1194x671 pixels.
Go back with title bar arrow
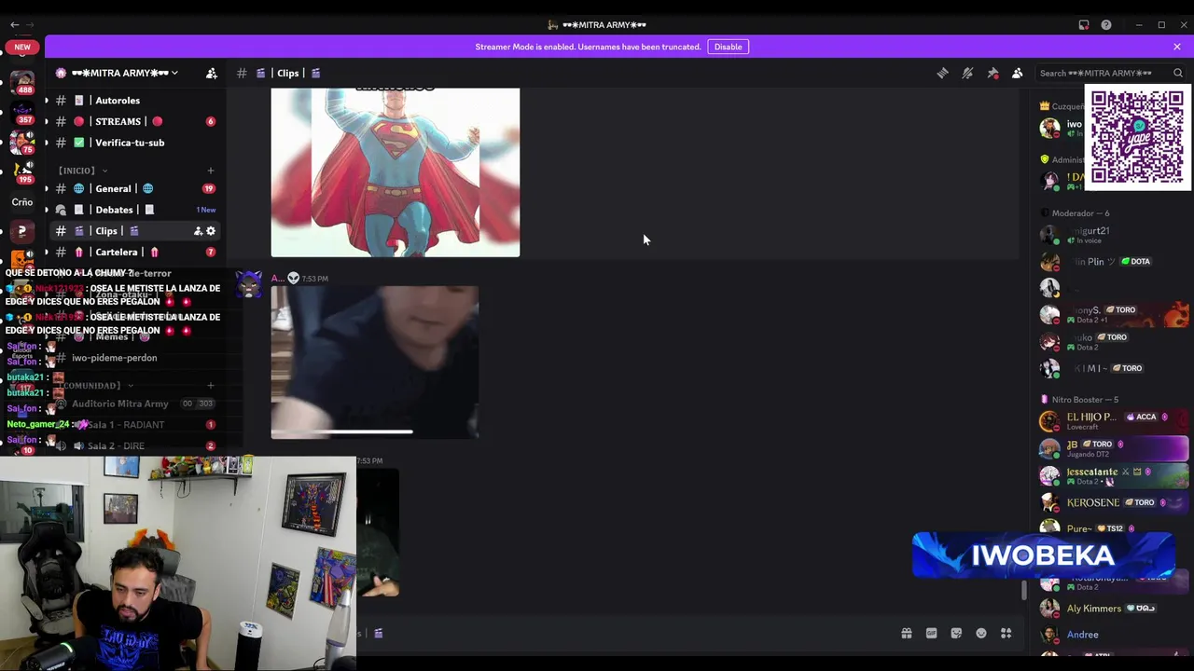(x=14, y=25)
